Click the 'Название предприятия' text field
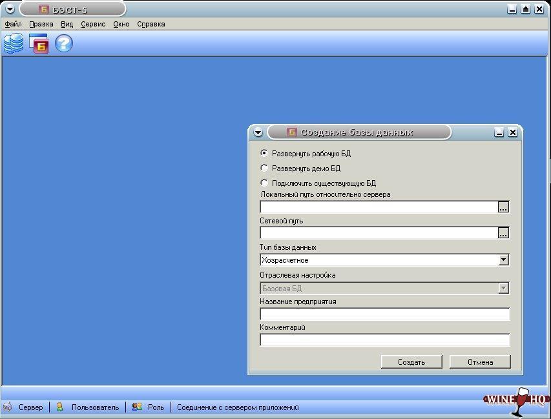Viewport: 551px width, 419px height. 384,314
